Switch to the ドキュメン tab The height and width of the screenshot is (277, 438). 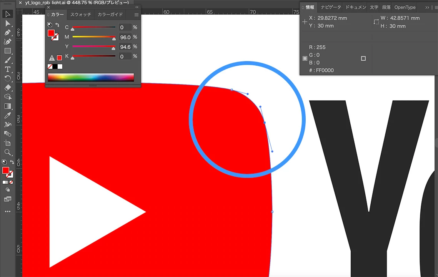(356, 7)
